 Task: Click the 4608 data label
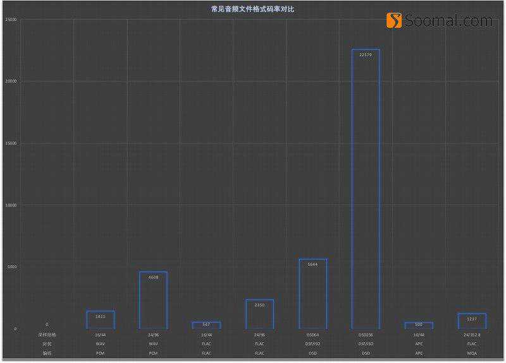coord(153,277)
